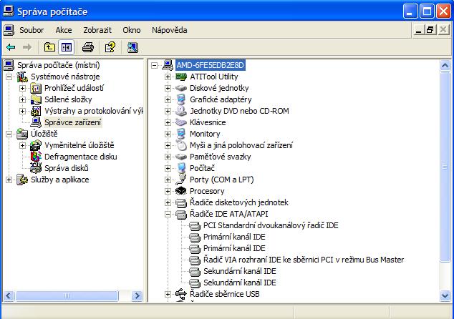Click the Print toolbar icon
The image size is (454, 319).
point(87,47)
